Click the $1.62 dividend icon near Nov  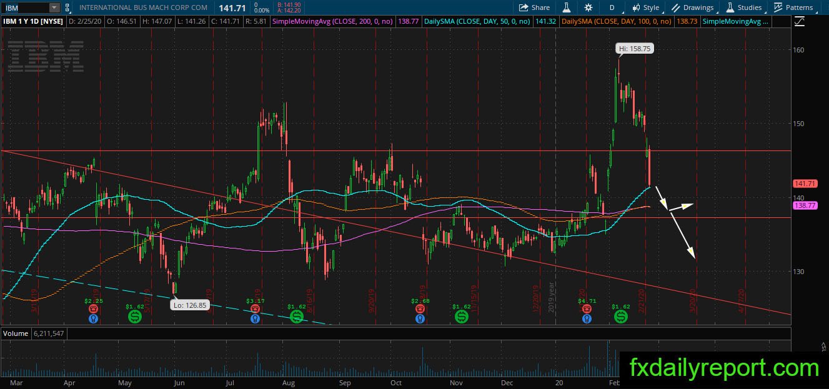[x=462, y=317]
